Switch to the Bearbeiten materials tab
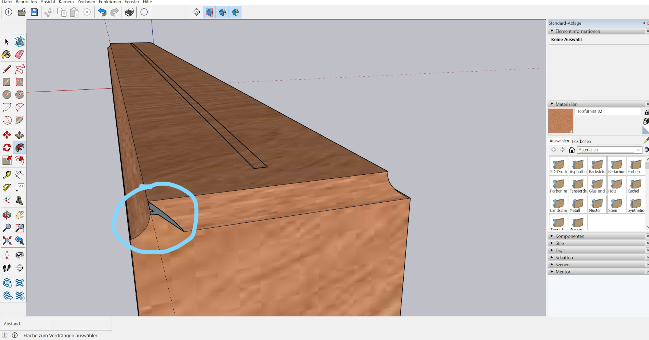Viewport: 649px width, 340px height. click(581, 141)
